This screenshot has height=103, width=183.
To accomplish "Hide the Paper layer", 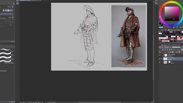I will [160, 62].
